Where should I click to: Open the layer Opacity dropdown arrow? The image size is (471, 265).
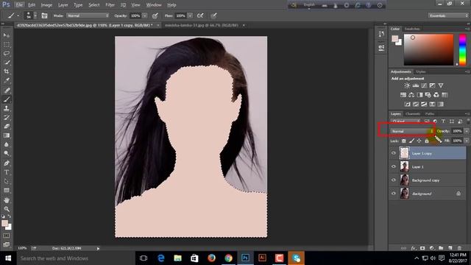[x=467, y=131]
